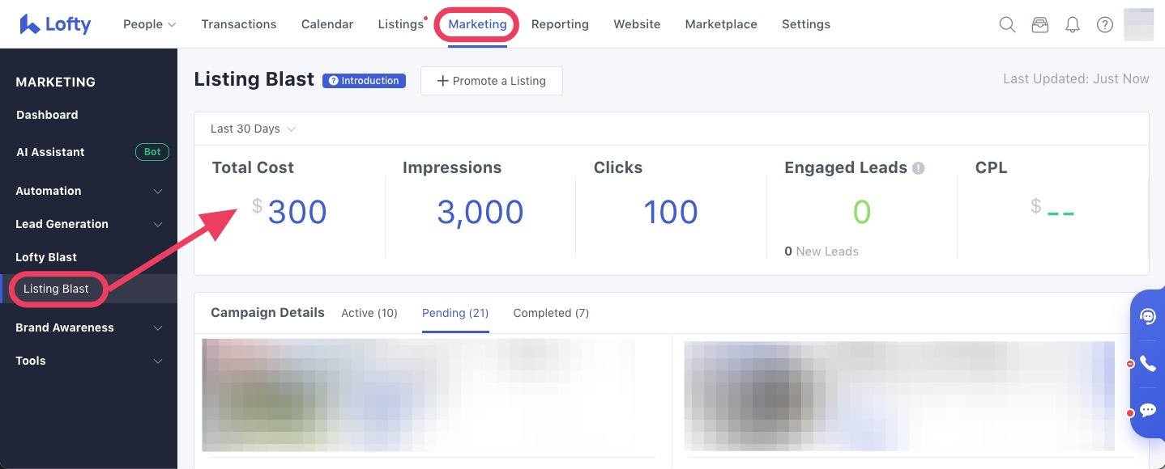
Task: Click the Last Updated: Just Now text
Action: 1076,78
